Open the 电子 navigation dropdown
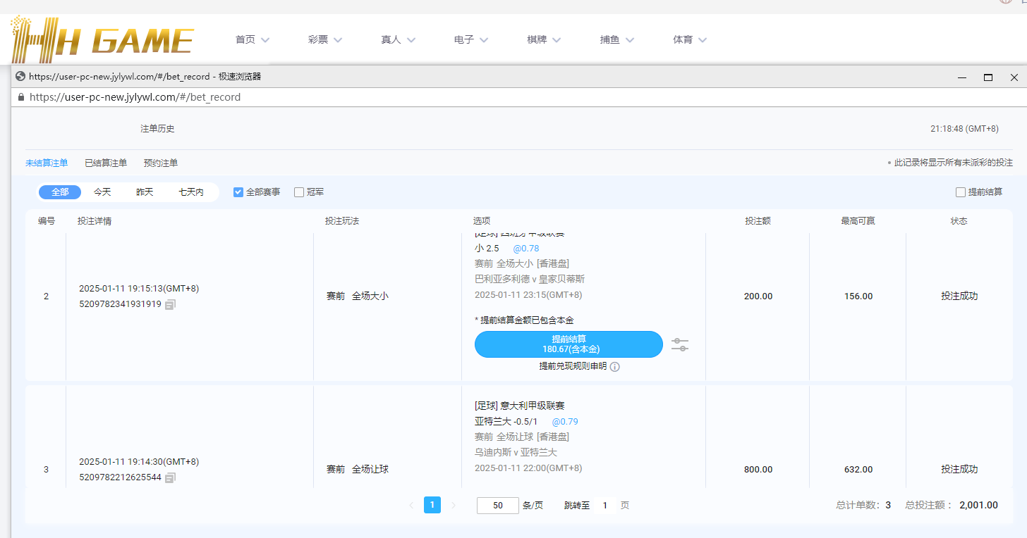 coord(471,40)
